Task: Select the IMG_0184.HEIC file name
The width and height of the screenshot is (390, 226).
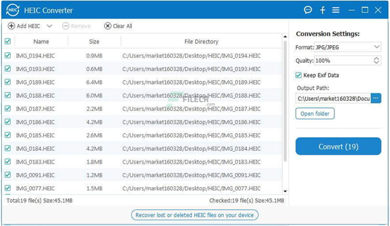Action: (35, 148)
